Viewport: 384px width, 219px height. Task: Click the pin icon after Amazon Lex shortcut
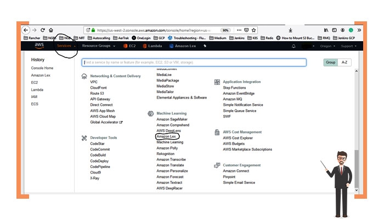pos(205,46)
